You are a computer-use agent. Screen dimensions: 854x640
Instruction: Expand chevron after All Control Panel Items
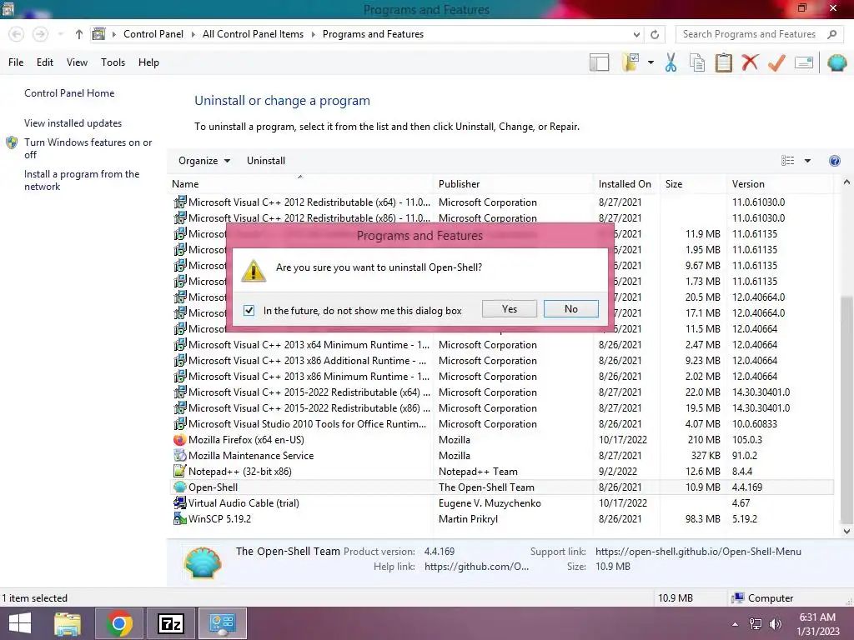tap(314, 34)
